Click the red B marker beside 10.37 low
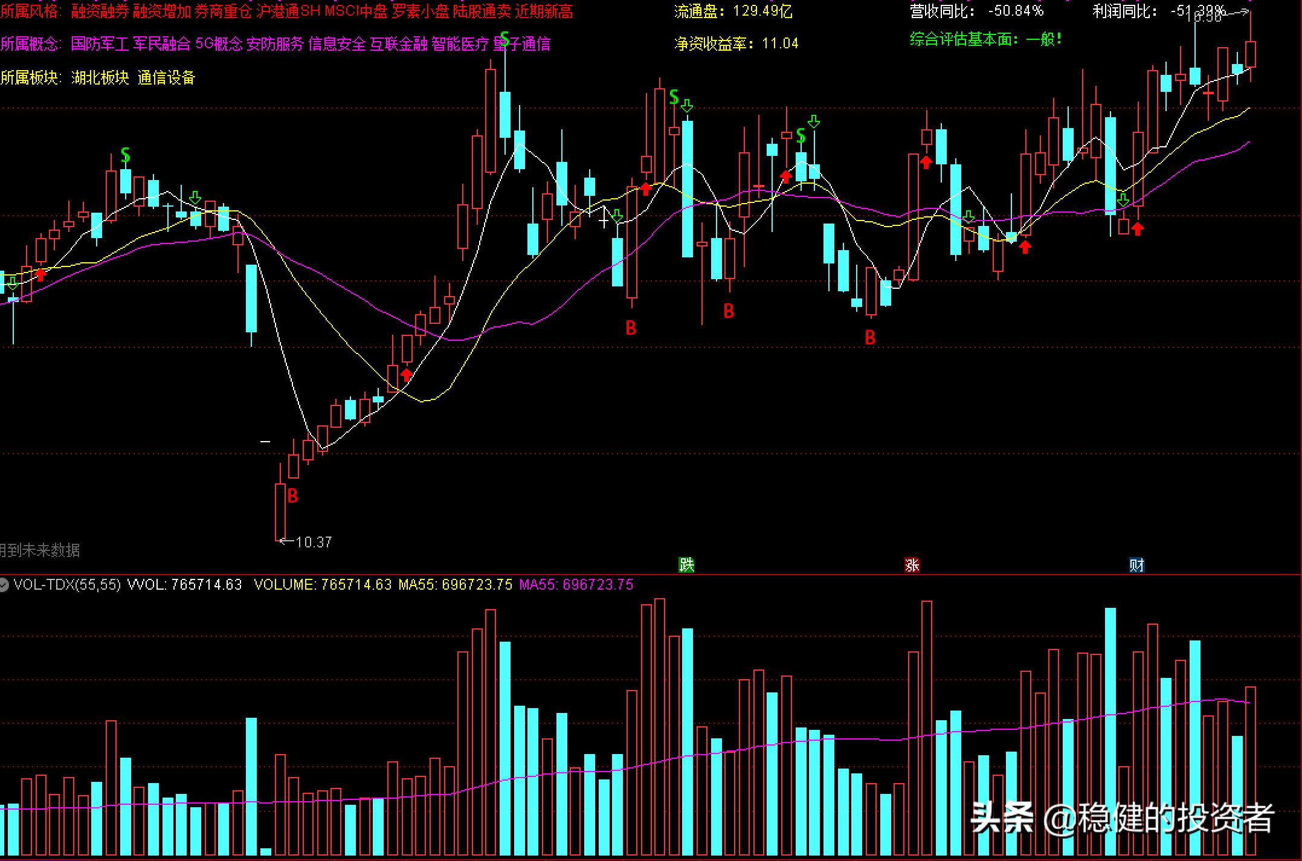1302x861 pixels. 292,496
